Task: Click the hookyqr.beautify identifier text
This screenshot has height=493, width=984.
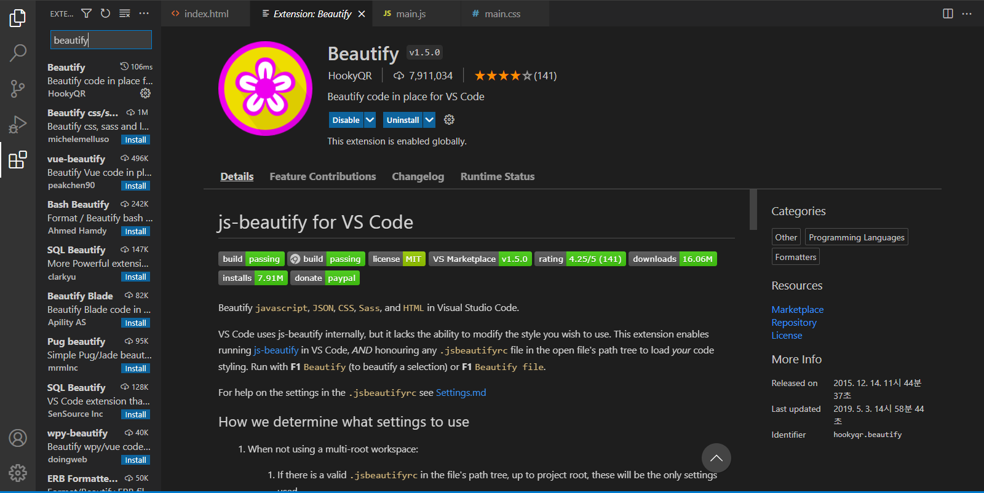Action: click(x=868, y=435)
